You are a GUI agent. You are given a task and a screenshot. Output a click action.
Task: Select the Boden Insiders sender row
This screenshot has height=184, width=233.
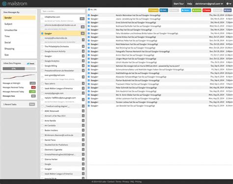point(63,130)
